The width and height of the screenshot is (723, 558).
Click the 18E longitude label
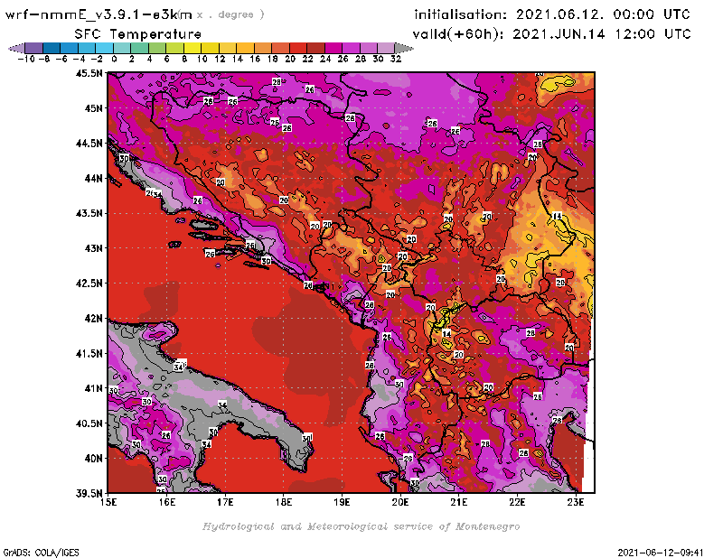coord(284,502)
